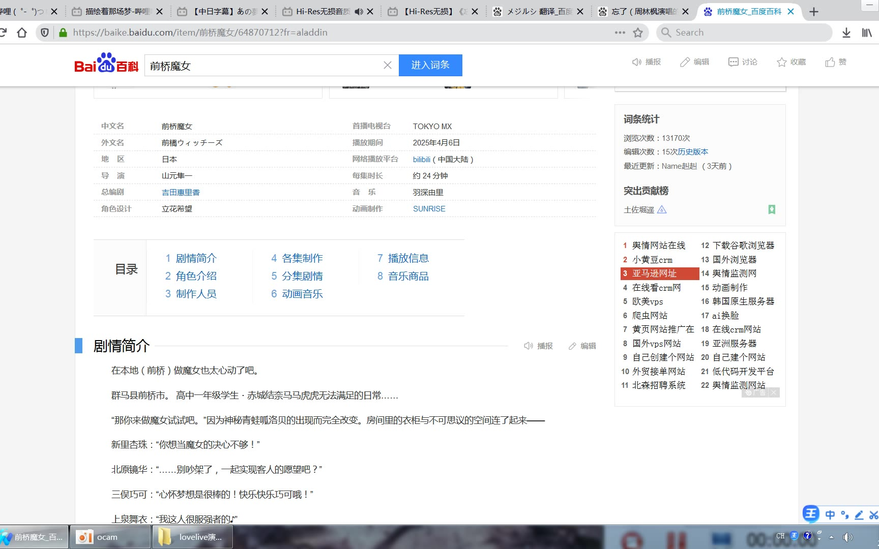
Task: Click the 编辑 pencil button in header
Action: point(695,62)
